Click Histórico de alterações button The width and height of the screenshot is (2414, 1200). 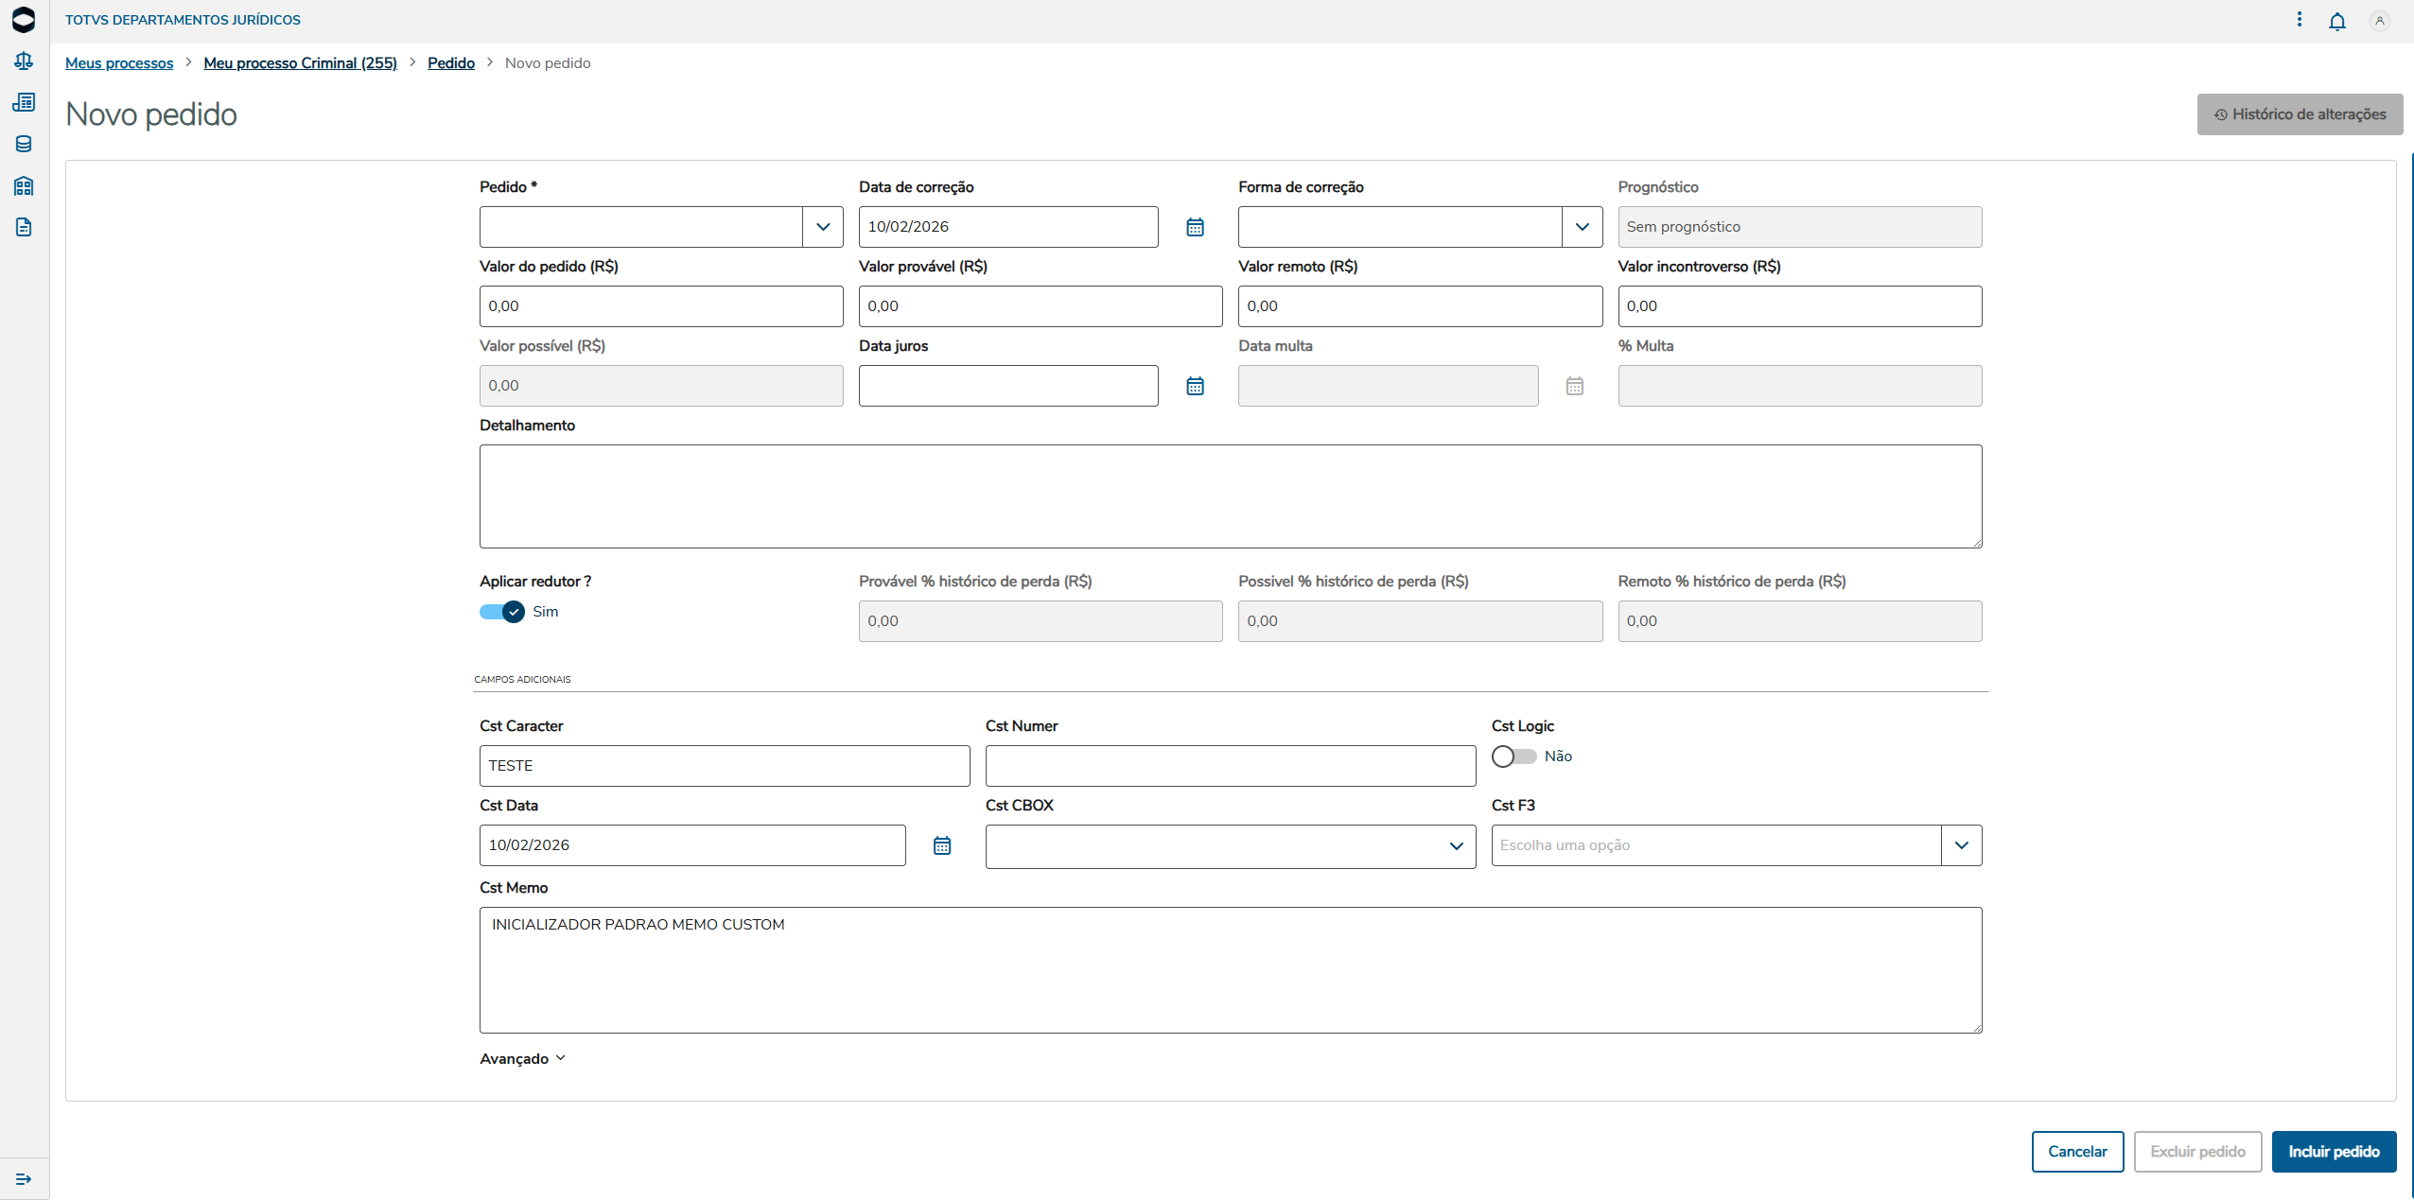[x=2299, y=114]
